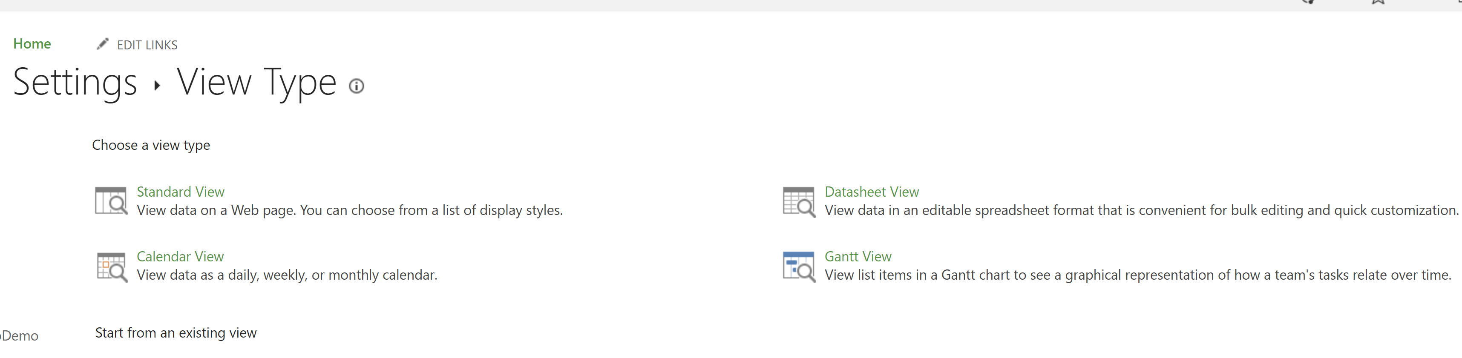Click the Calendar View icon
Image resolution: width=1462 pixels, height=358 pixels.
pyautogui.click(x=111, y=266)
